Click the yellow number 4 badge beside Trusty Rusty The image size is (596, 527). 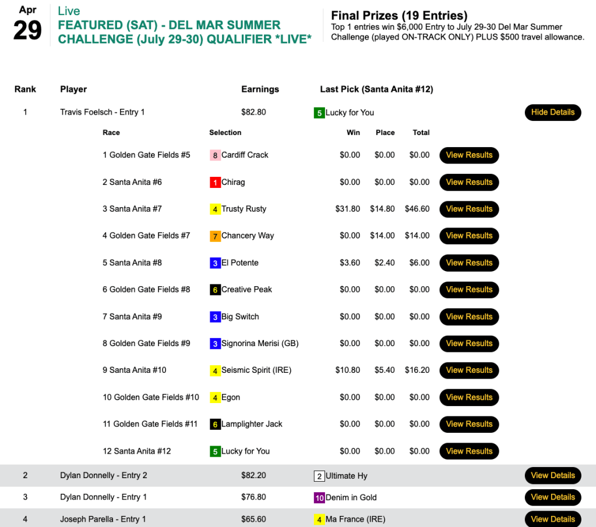click(x=215, y=209)
